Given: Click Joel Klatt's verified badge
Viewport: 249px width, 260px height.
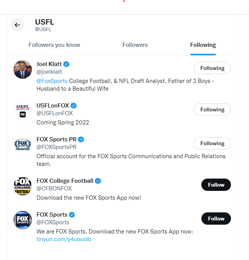Looking at the screenshot, I should [66, 64].
